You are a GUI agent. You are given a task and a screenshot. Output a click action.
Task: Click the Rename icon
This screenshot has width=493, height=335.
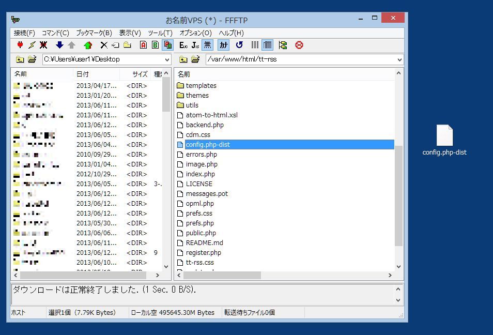pyautogui.click(x=115, y=45)
